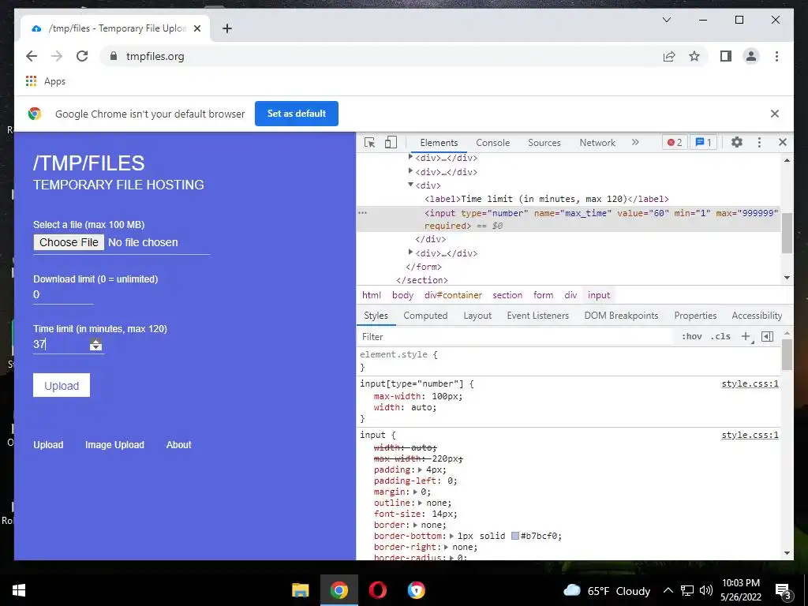
Task: Toggle the device toolbar icon
Action: click(391, 142)
